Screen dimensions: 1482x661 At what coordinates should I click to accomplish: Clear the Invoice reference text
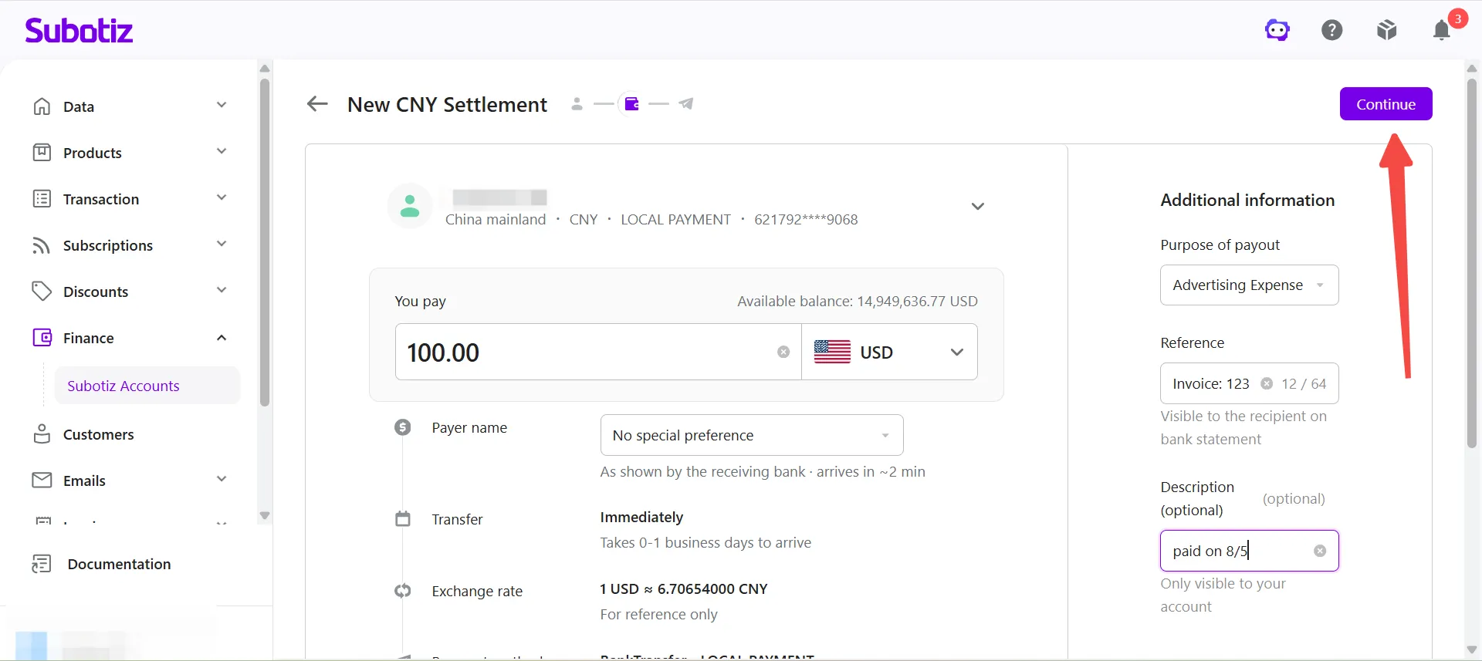(x=1267, y=383)
